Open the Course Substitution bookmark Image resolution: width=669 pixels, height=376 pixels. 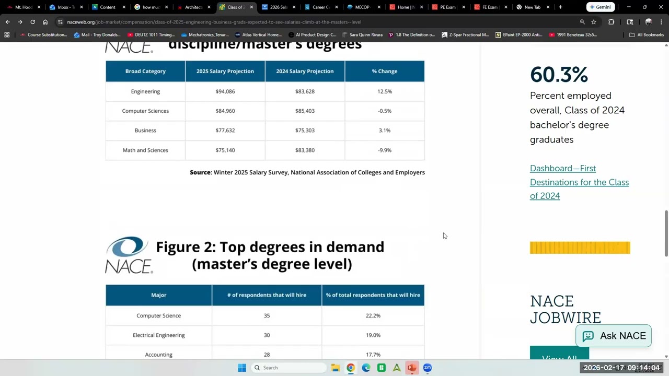pyautogui.click(x=44, y=35)
